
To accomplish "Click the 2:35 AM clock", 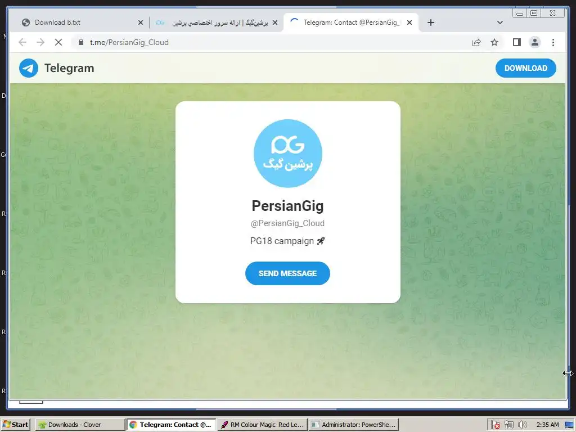I will 547,425.
